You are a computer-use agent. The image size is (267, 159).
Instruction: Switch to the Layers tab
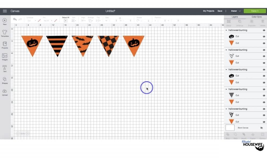(235, 17)
